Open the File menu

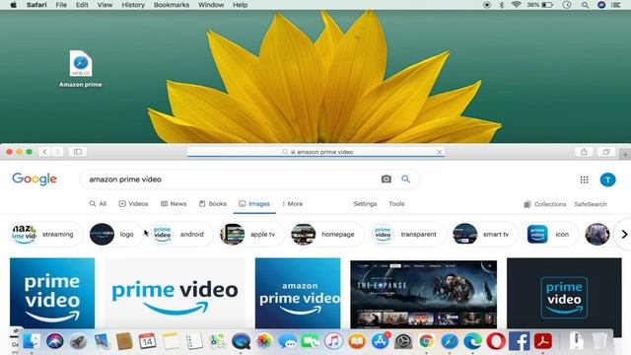pos(61,5)
